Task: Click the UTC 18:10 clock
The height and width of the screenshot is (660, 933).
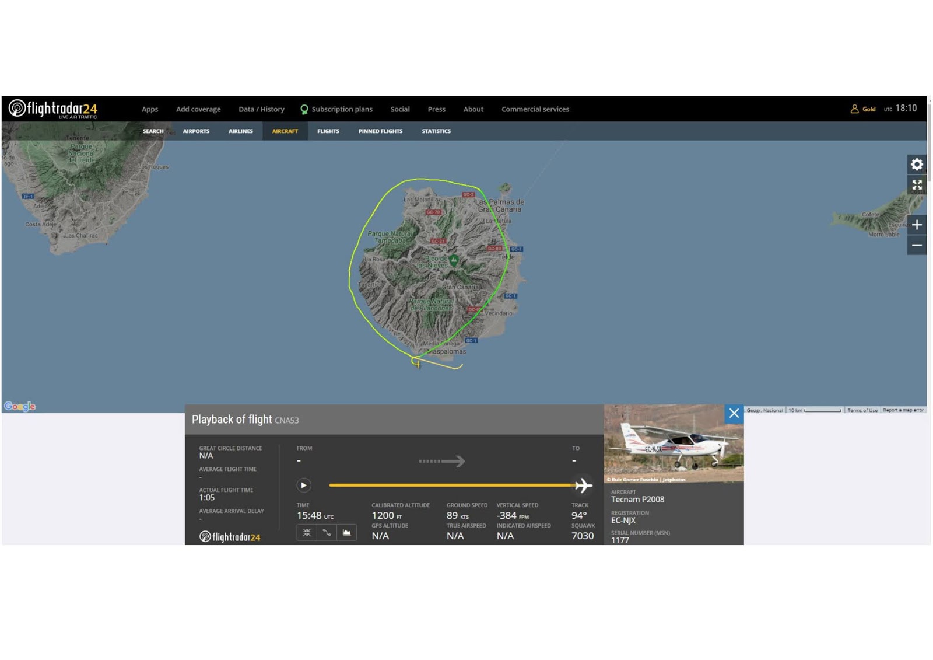Action: [900, 109]
